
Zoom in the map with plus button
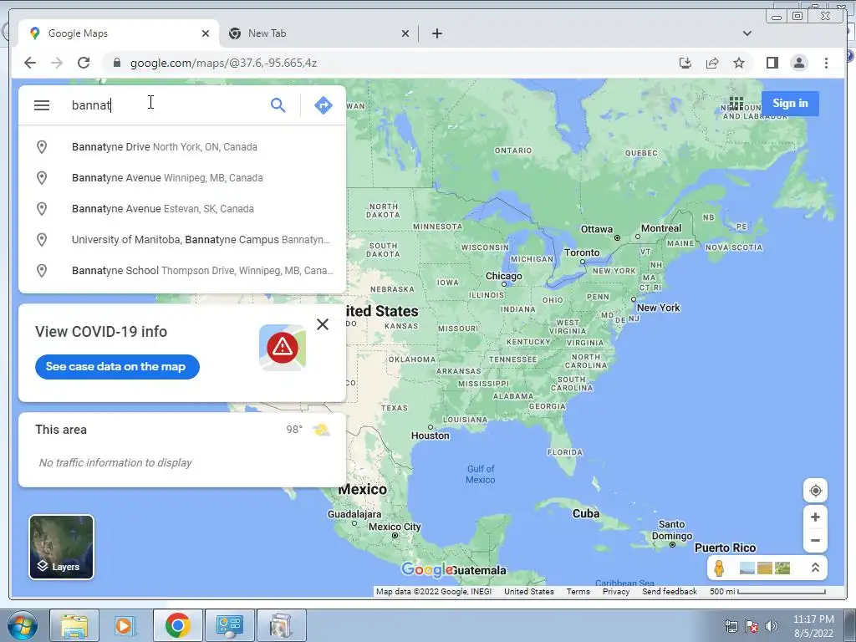coord(815,517)
